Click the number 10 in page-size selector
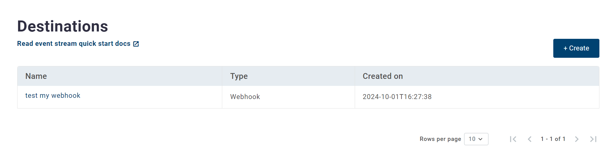 [x=472, y=139]
